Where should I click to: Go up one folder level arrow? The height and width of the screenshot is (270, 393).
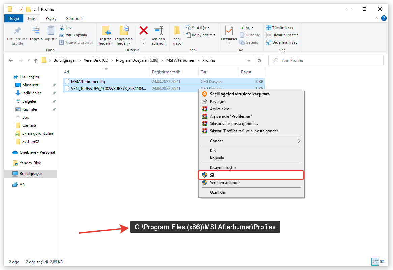point(36,60)
